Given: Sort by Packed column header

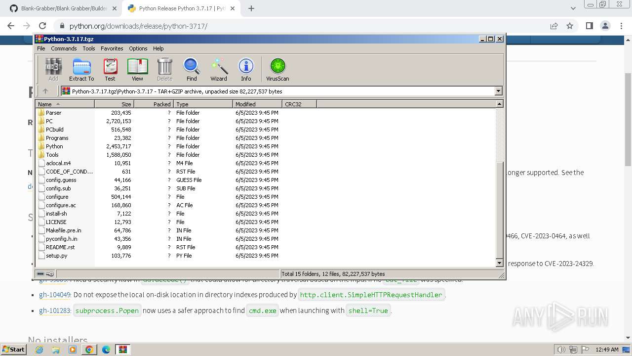Looking at the screenshot, I should click(154, 104).
